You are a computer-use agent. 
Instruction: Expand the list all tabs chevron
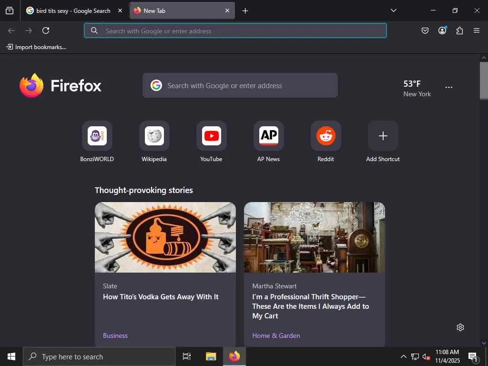pyautogui.click(x=394, y=10)
